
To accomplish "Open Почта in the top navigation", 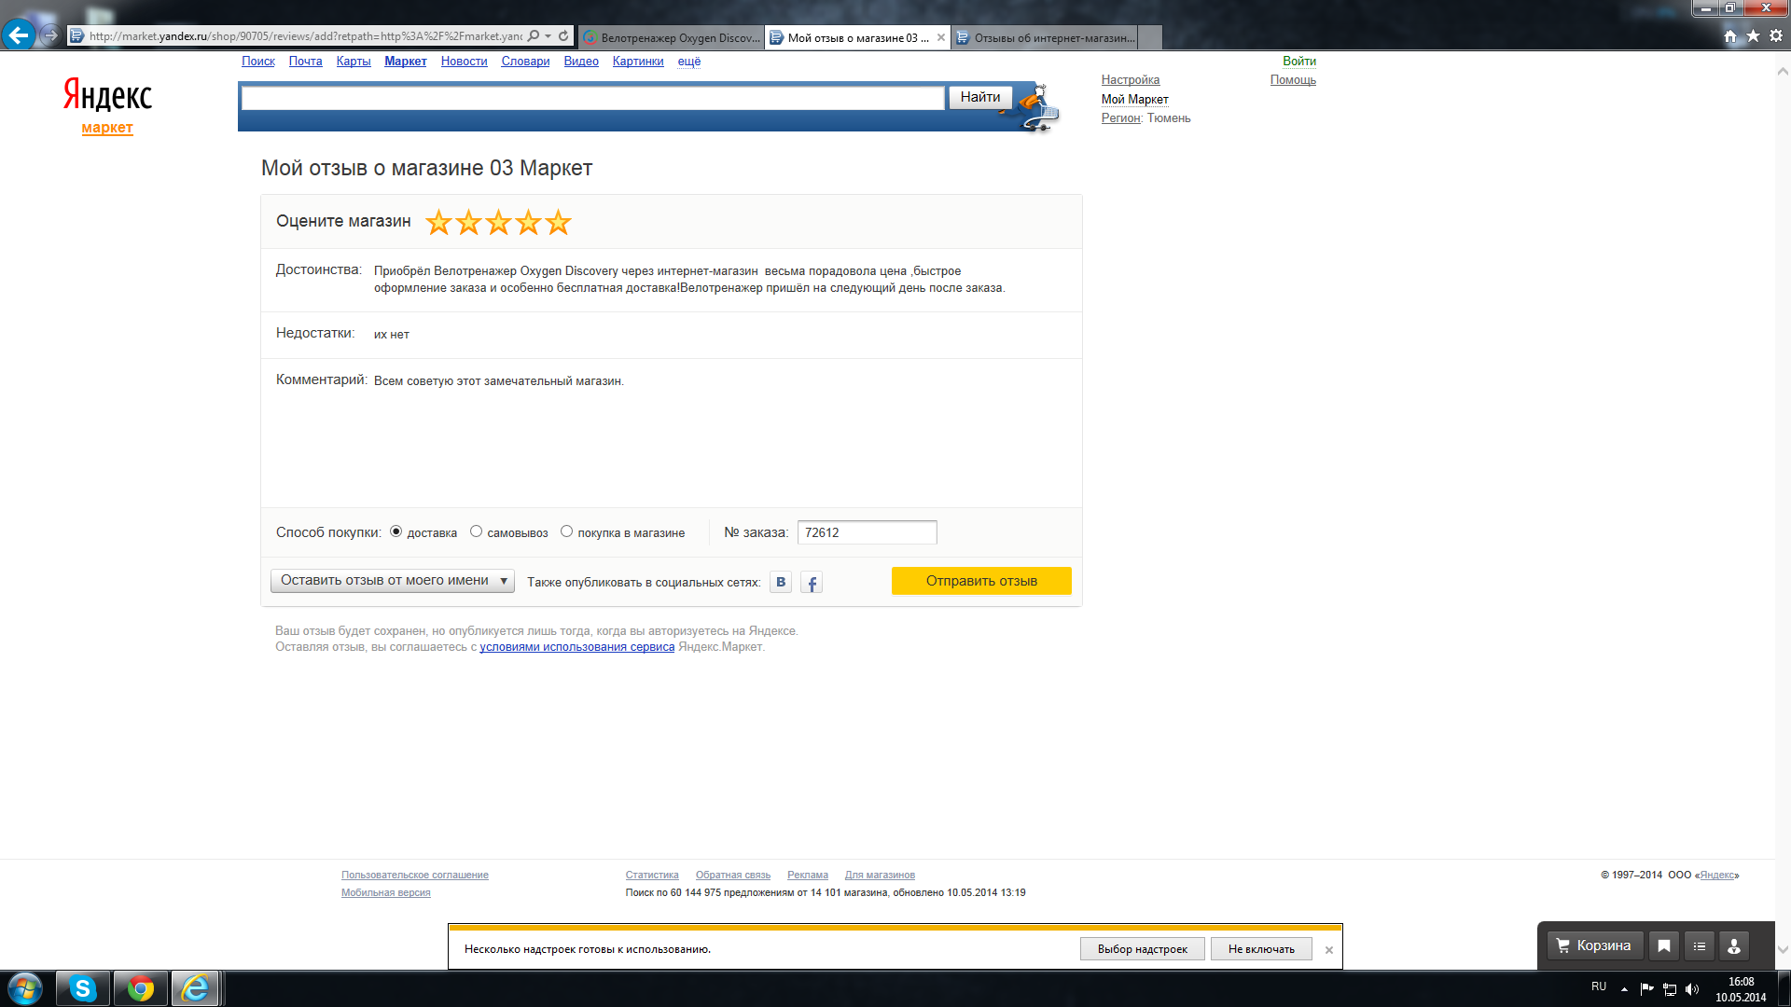I will tap(305, 62).
